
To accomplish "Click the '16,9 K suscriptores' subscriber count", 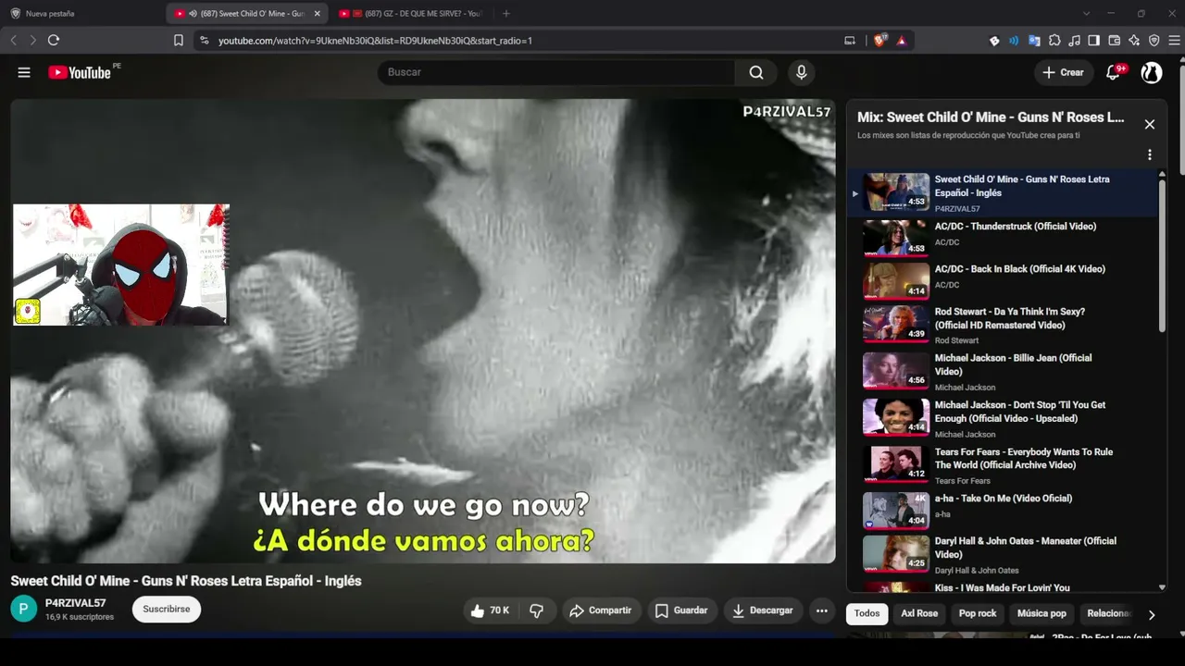I will coord(80,617).
